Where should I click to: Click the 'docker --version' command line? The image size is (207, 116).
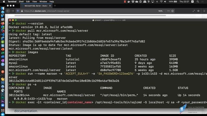[x=29, y=24]
